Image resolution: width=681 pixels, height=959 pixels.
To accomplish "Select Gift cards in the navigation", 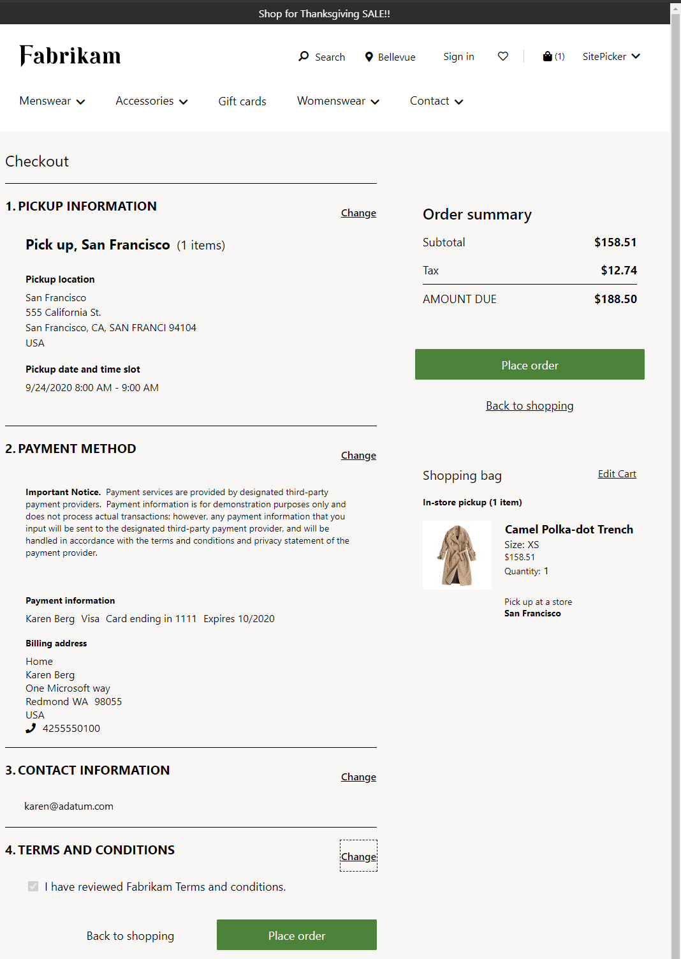I will 242,101.
